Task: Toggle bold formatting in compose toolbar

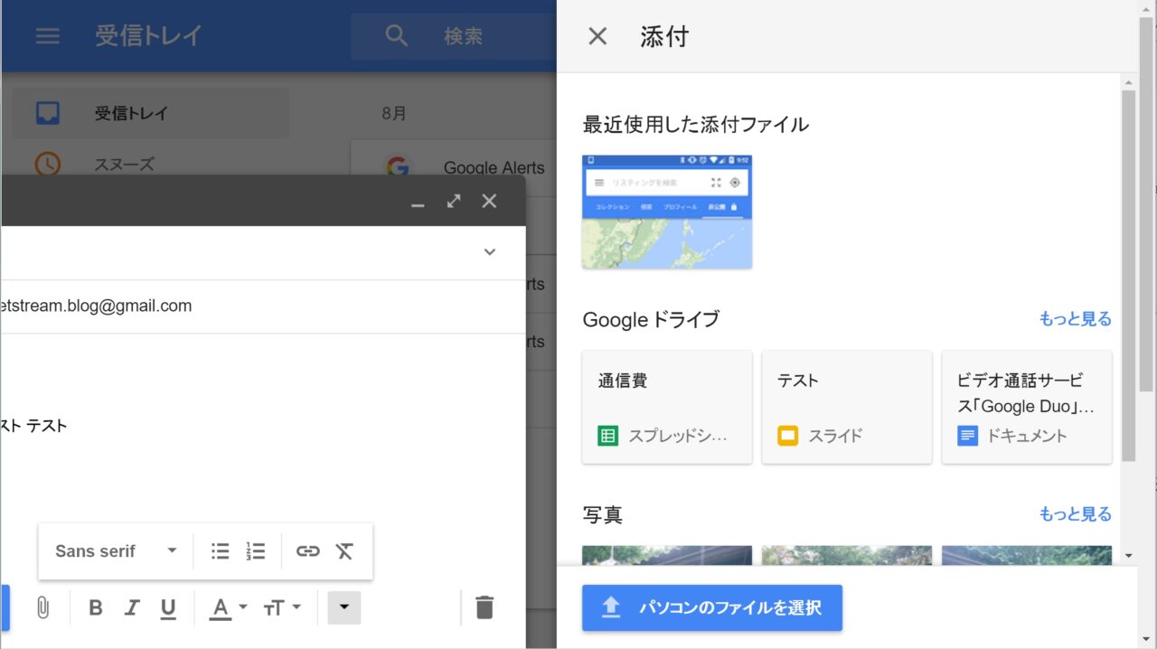Action: tap(96, 607)
